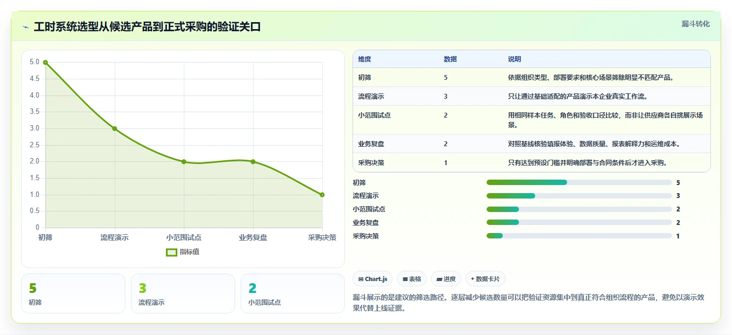The width and height of the screenshot is (732, 335).
Task: Click the 漏斗转化 tag in header
Action: tap(695, 24)
